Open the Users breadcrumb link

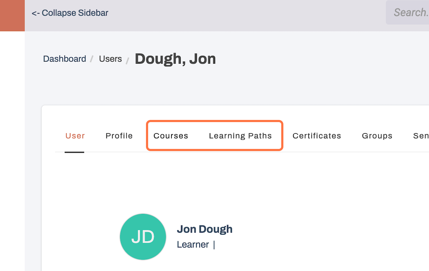pyautogui.click(x=110, y=59)
